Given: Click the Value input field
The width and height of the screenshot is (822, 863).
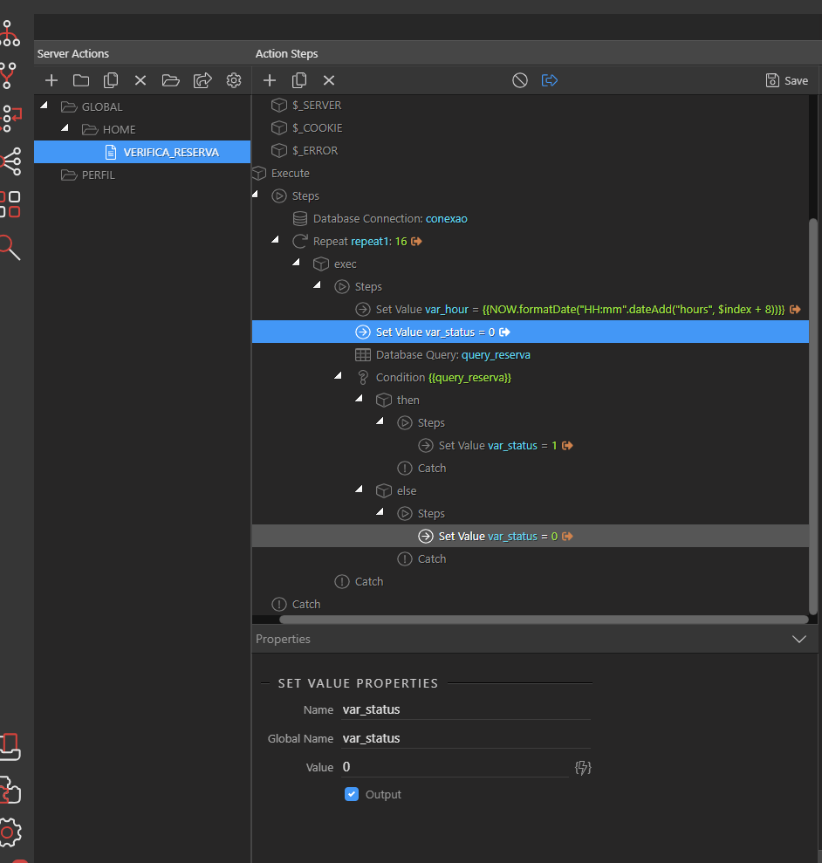Looking at the screenshot, I should point(454,767).
